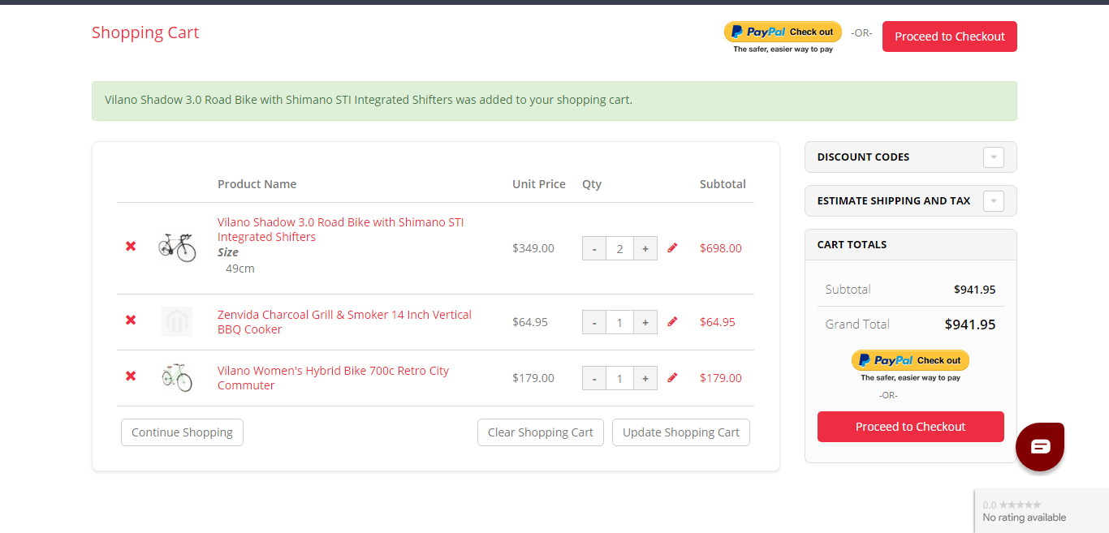
Task: Click the Unit Price column header
Action: pos(539,184)
